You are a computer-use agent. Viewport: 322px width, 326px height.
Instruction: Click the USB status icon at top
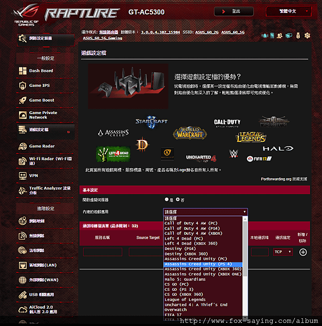[x=298, y=35]
